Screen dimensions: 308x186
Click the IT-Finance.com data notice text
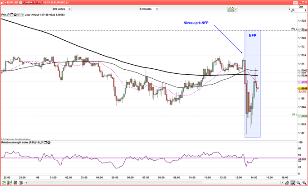(x=16, y=139)
